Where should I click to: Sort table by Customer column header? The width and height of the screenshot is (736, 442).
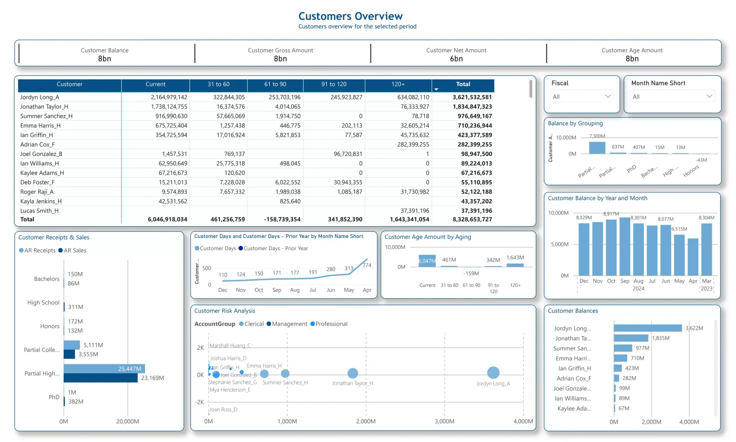coord(70,84)
